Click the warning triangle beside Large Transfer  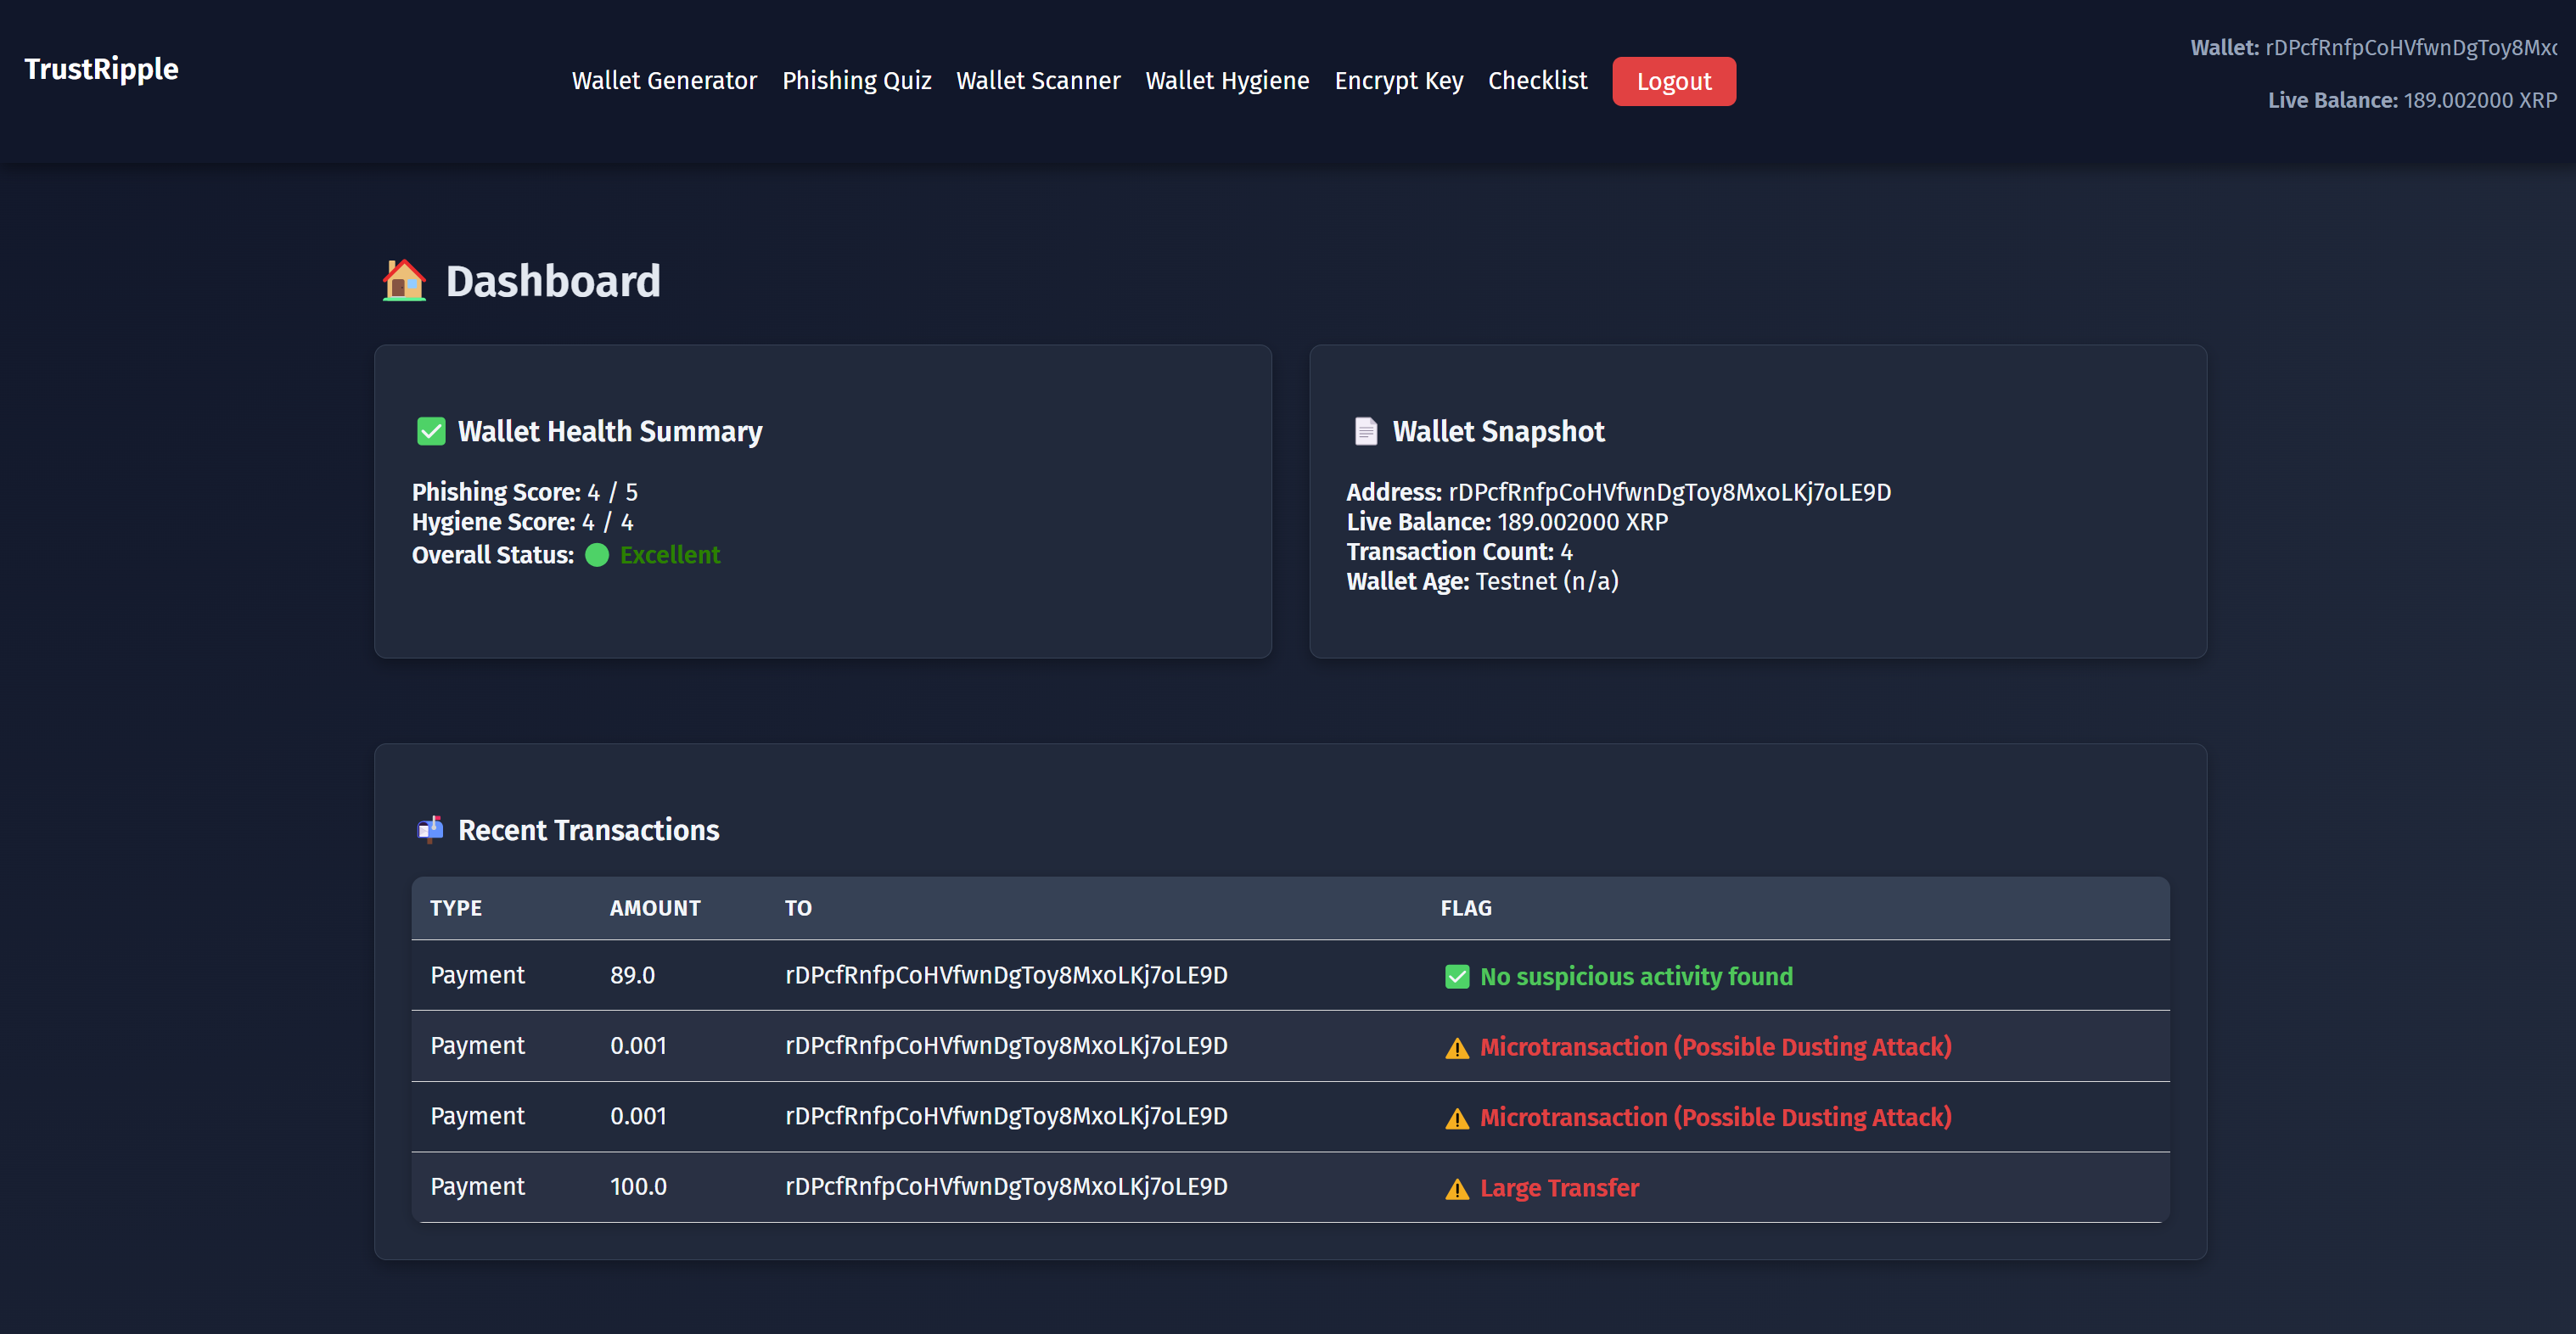(1457, 1189)
